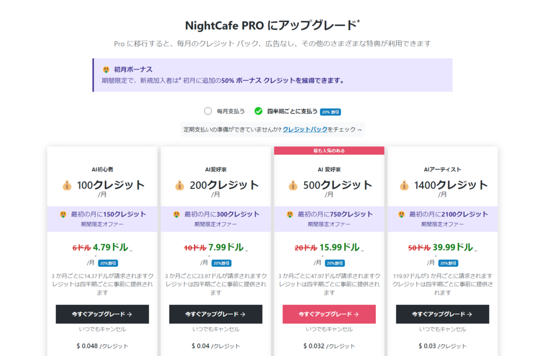Screen dimensions: 539x356
Task: Click the struck-through 50ドル price
Action: pos(419,248)
